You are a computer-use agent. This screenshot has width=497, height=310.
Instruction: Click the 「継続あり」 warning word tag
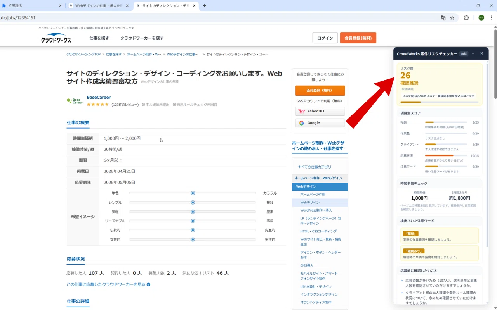414,251
